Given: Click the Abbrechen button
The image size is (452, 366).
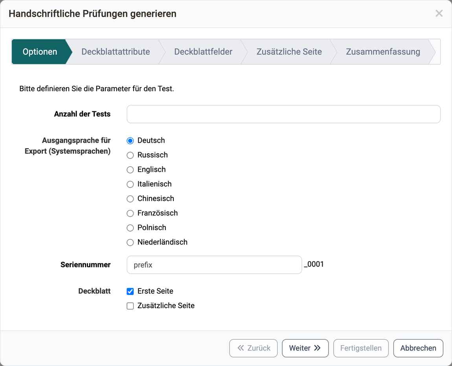Looking at the screenshot, I should 418,348.
